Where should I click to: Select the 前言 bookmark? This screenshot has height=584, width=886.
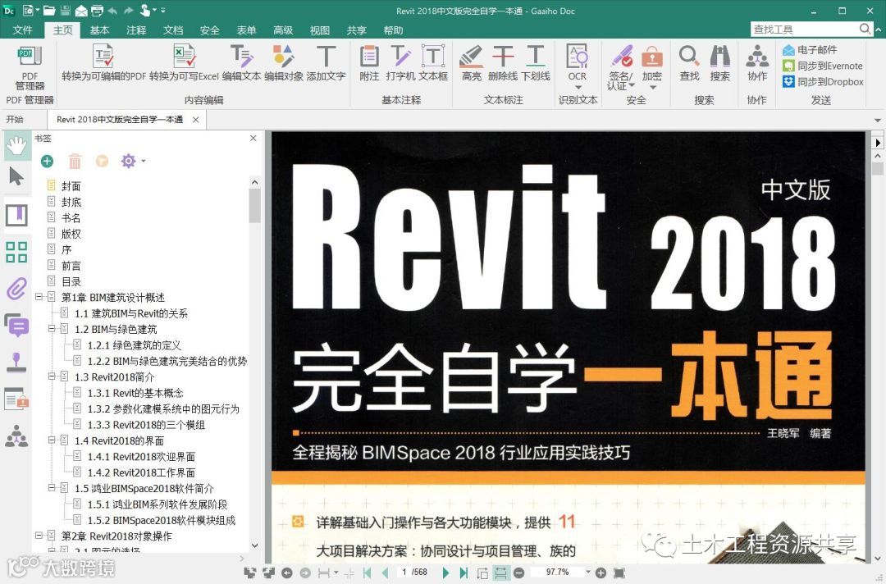coord(71,266)
